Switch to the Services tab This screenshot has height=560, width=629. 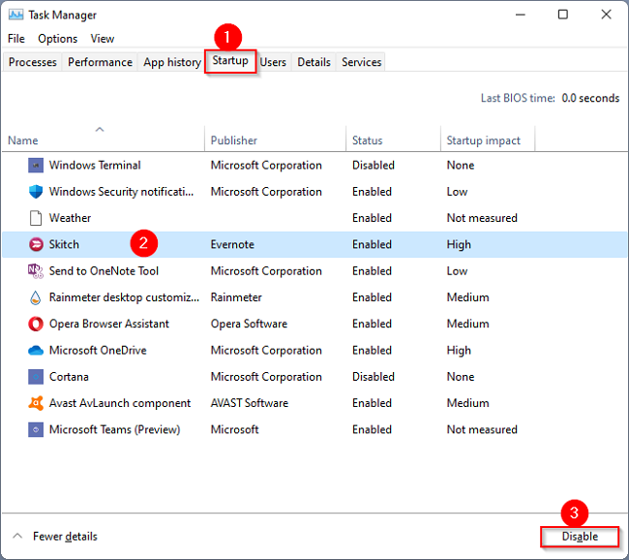(361, 62)
